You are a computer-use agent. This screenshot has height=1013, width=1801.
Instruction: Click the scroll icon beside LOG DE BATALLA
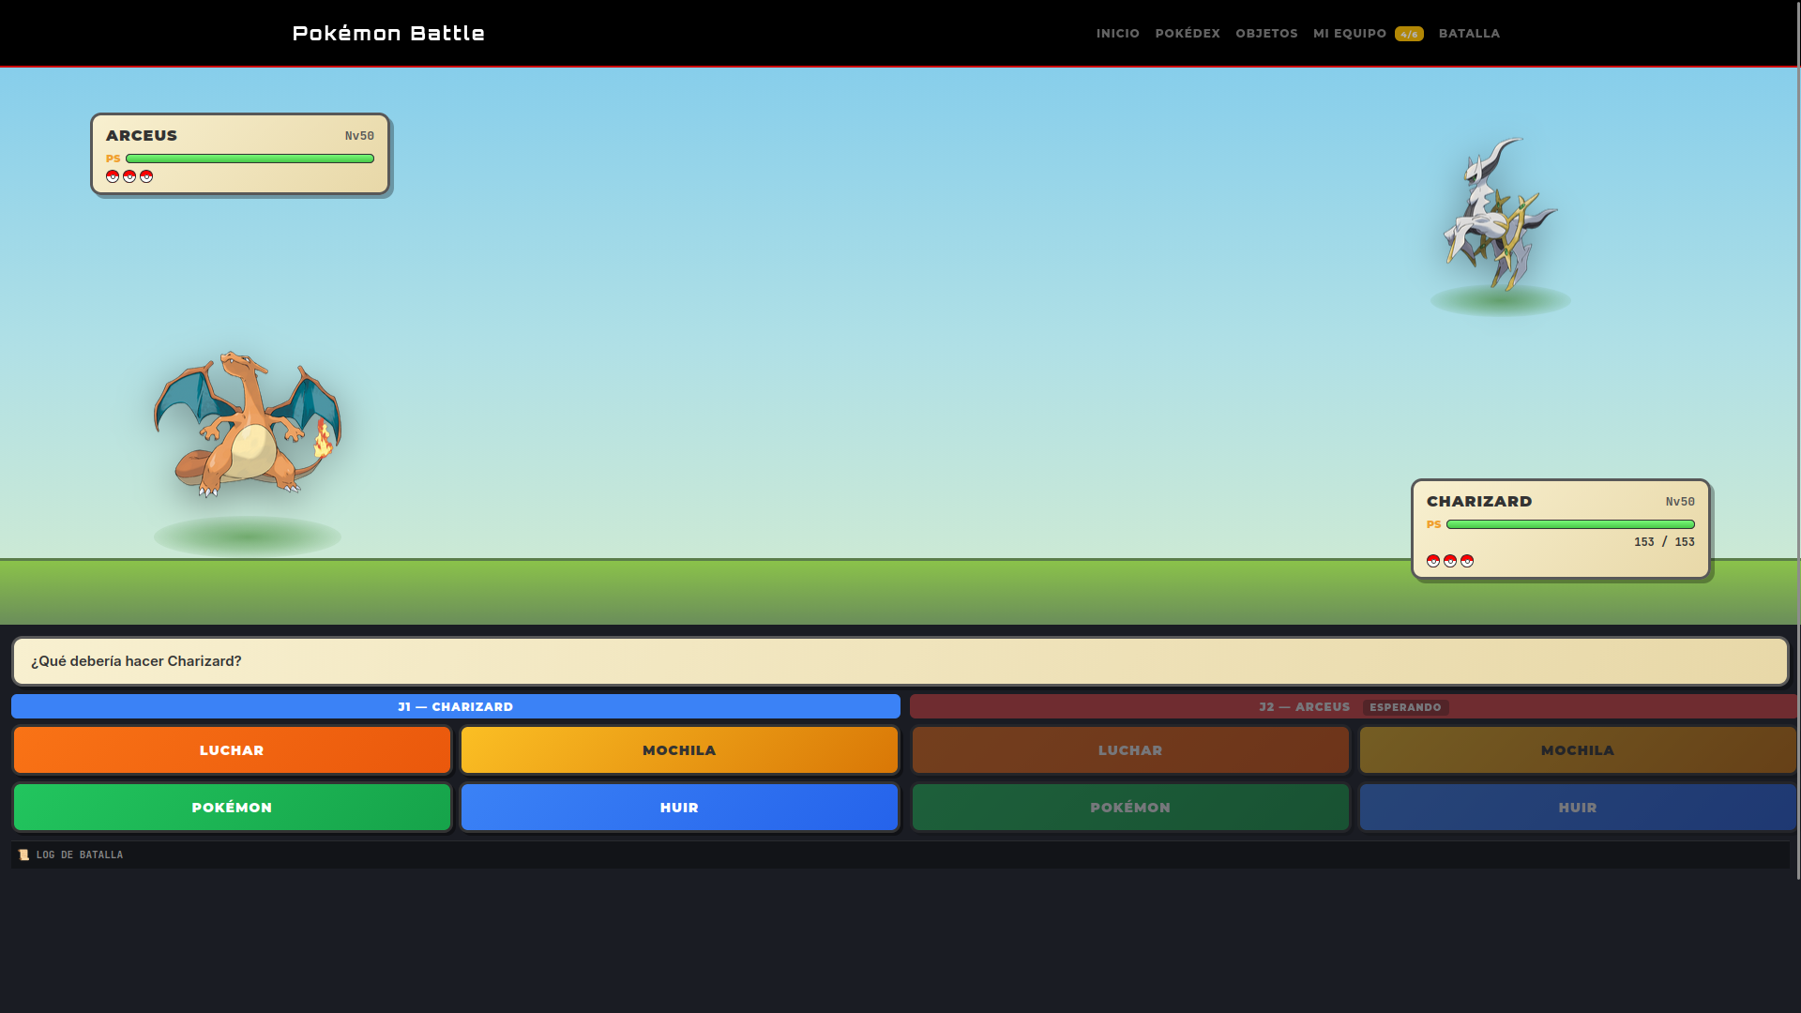pos(23,854)
